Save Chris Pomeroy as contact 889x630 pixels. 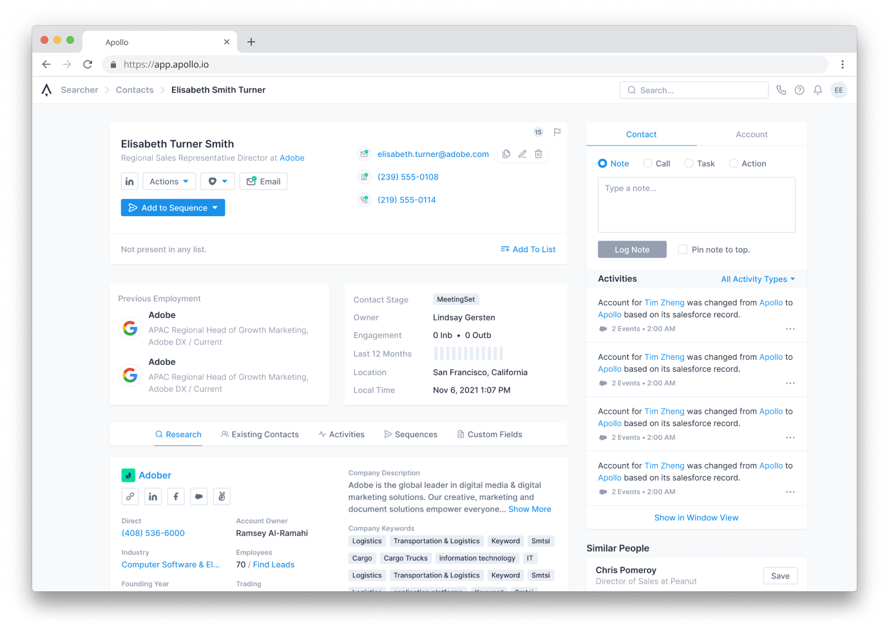pyautogui.click(x=780, y=576)
